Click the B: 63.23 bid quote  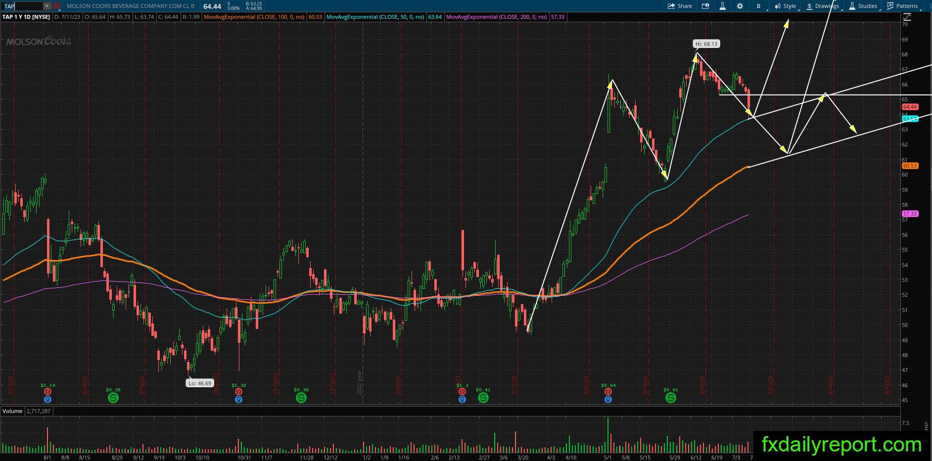click(253, 4)
